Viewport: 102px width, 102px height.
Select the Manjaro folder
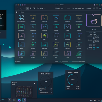click(68, 36)
